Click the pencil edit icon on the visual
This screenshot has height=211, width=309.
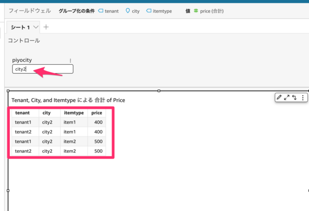pyautogui.click(x=279, y=97)
